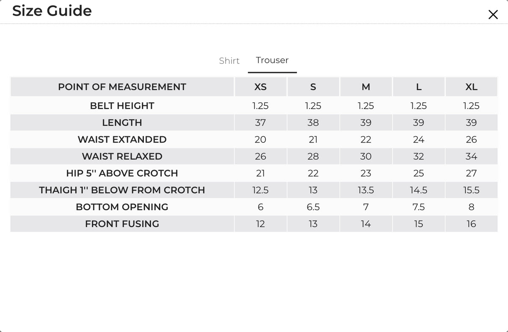The height and width of the screenshot is (332, 508).
Task: Click the S size header
Action: tap(313, 87)
